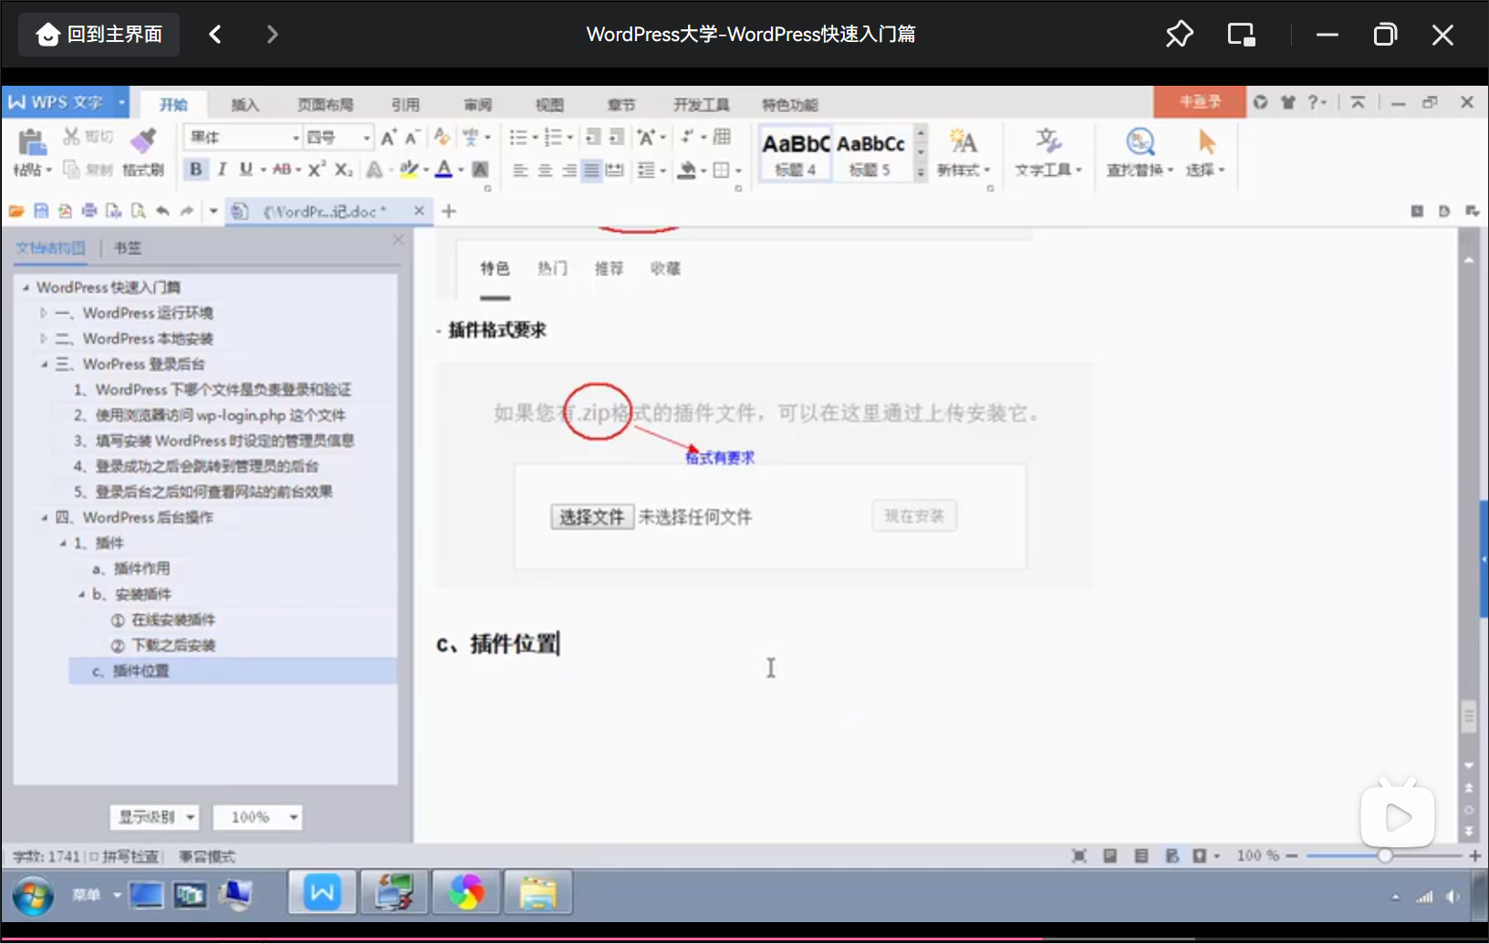Apply the 标题 5 style
The image size is (1489, 944).
[870, 153]
